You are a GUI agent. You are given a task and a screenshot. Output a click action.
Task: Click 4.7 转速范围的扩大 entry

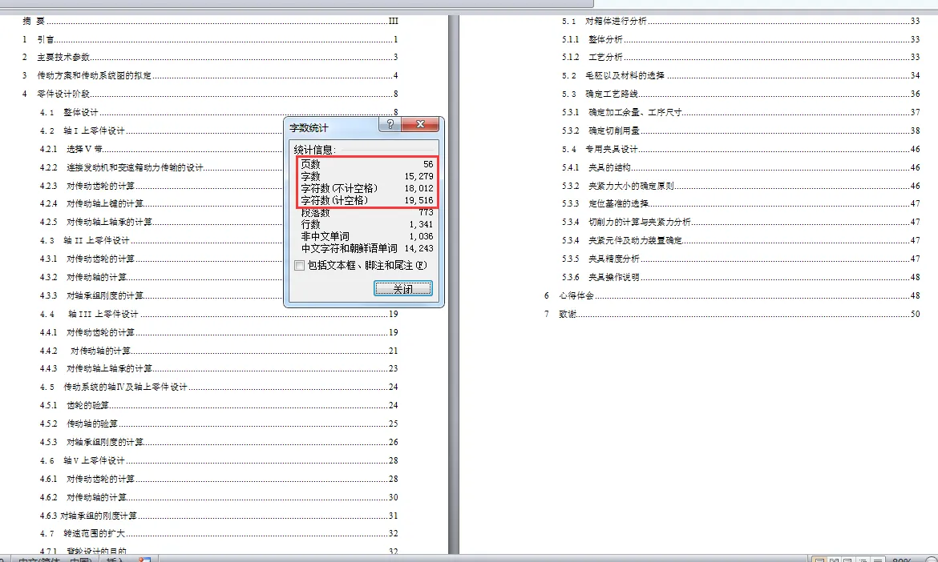219,533
